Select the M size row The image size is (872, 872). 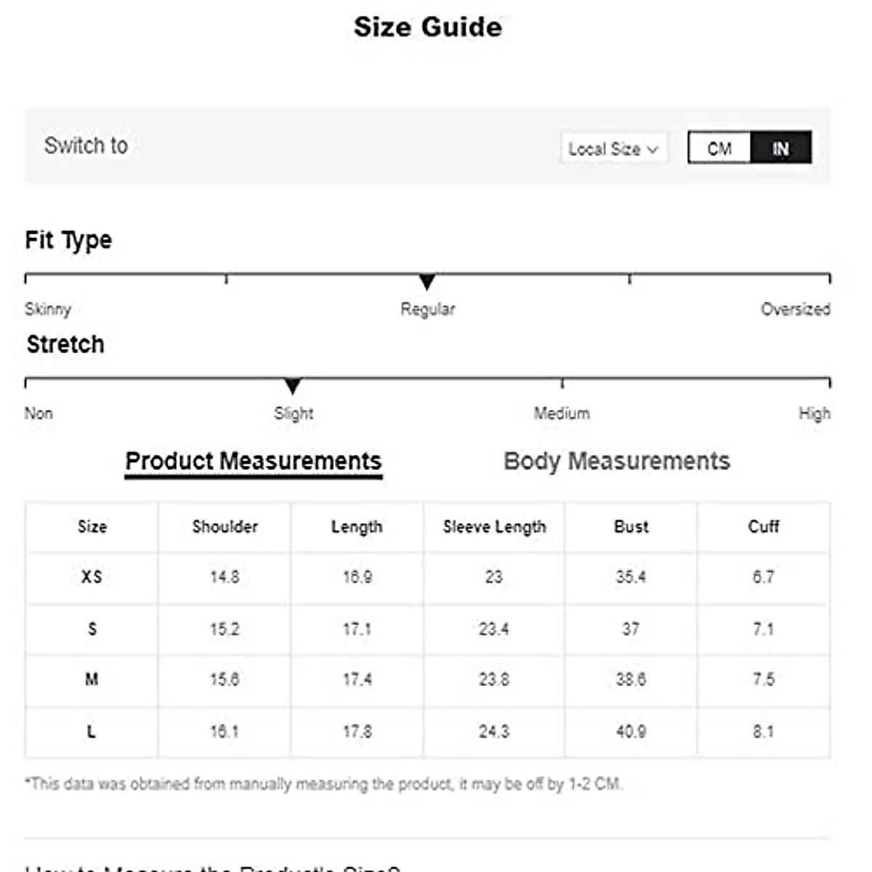coord(92,679)
